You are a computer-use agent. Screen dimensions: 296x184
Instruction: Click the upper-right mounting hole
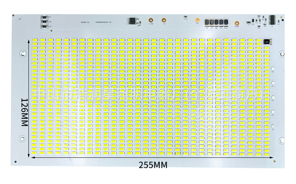point(282,54)
